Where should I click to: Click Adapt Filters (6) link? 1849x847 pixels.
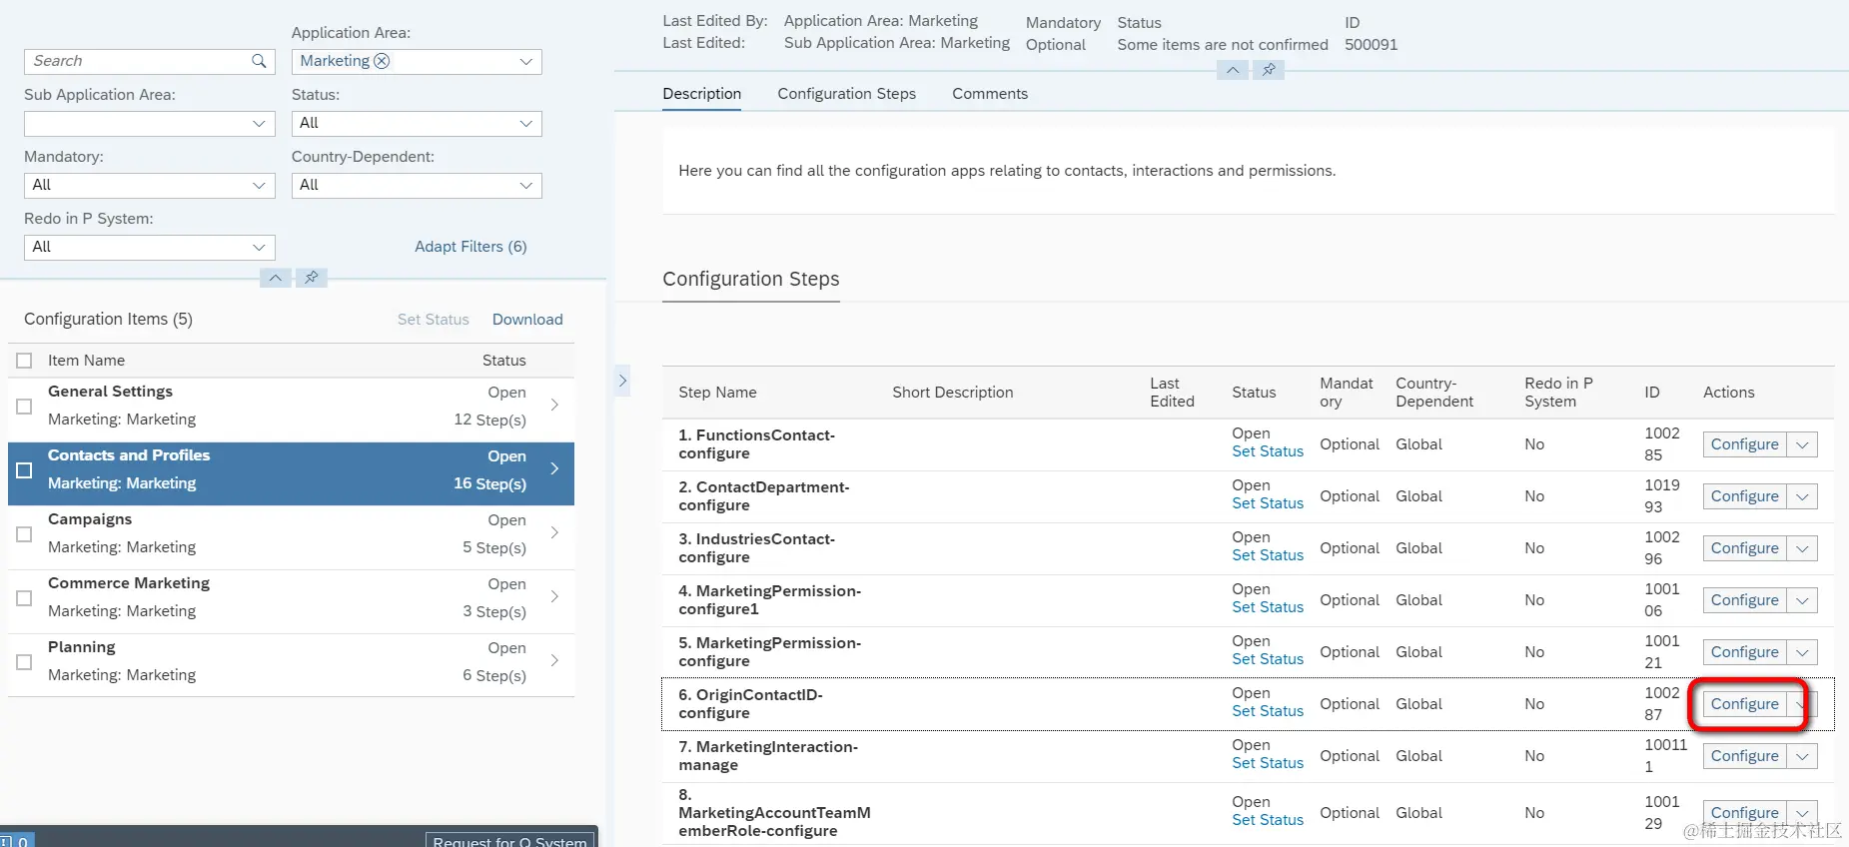(470, 247)
